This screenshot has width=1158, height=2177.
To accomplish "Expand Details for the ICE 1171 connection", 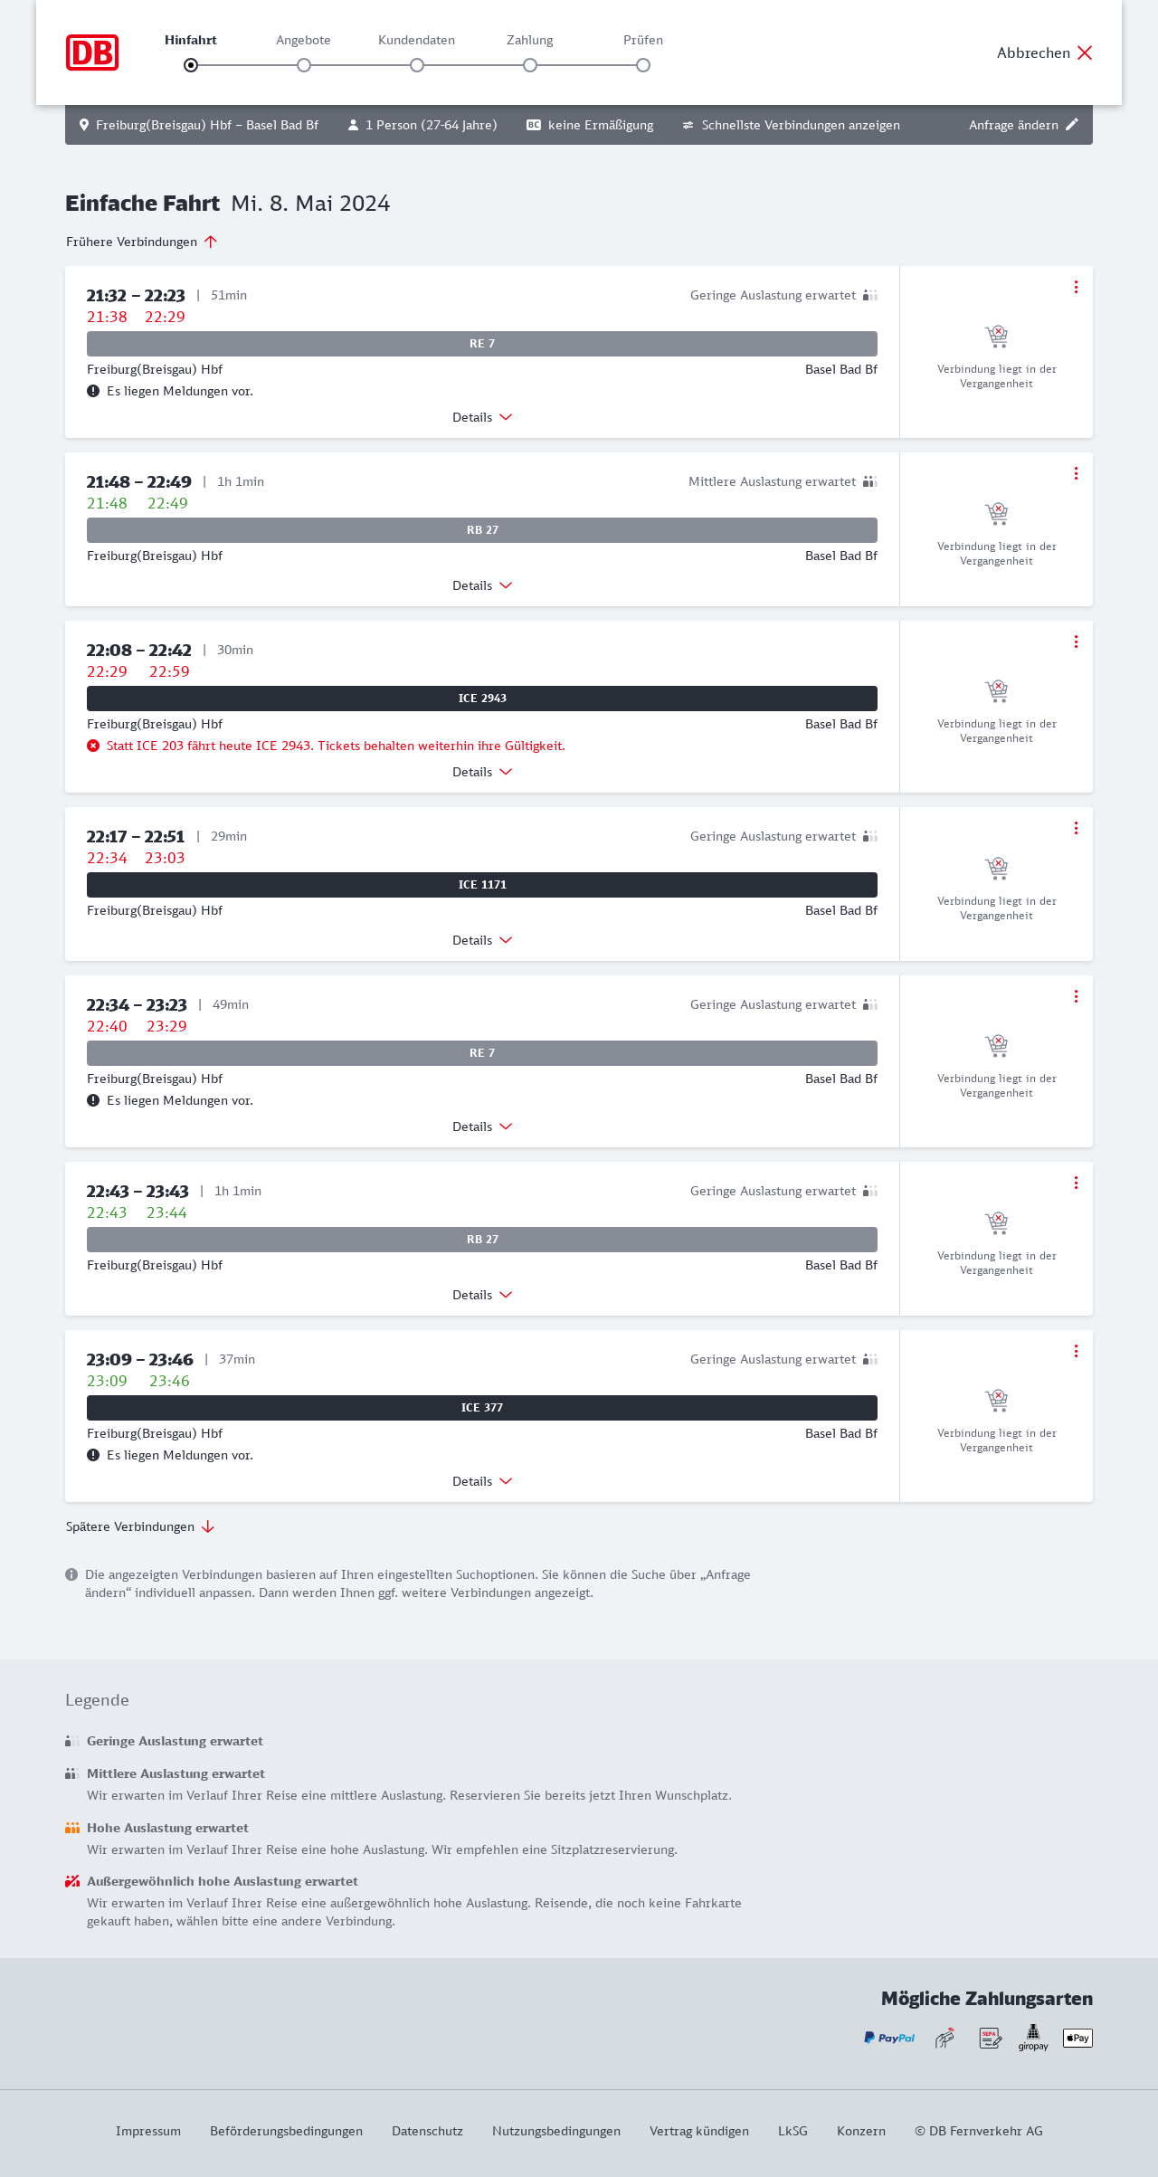I will (482, 940).
